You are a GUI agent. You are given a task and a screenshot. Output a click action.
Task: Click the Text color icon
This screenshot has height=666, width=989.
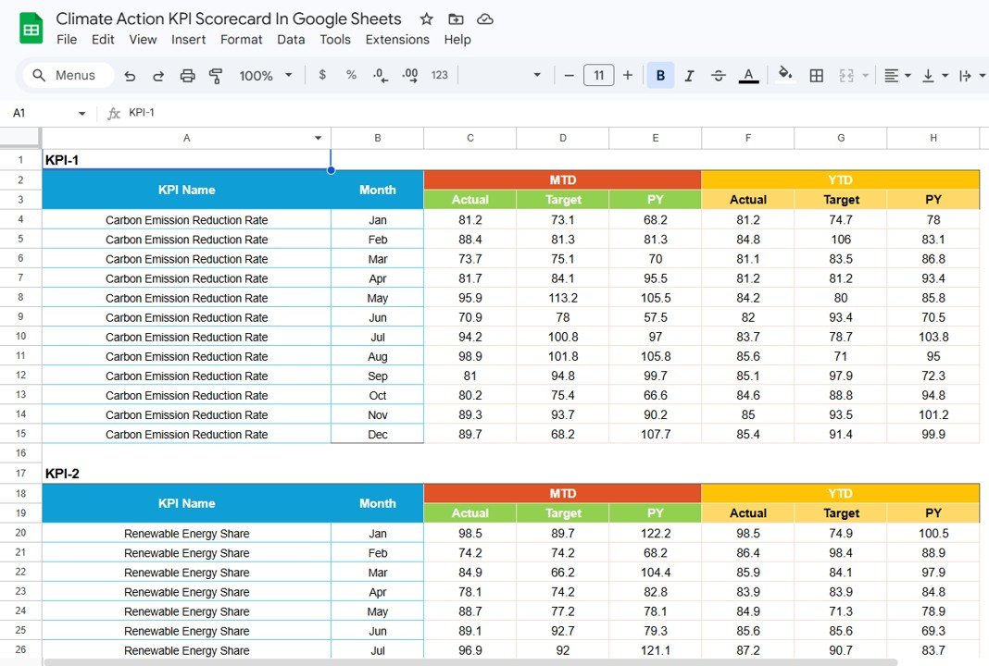(x=748, y=75)
